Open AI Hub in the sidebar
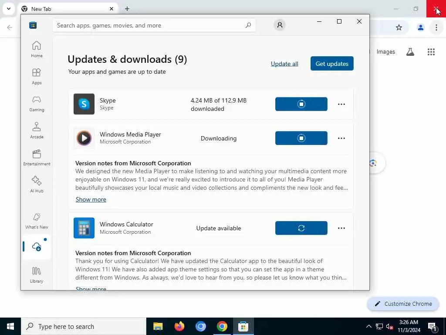The image size is (446, 335). [x=37, y=185]
